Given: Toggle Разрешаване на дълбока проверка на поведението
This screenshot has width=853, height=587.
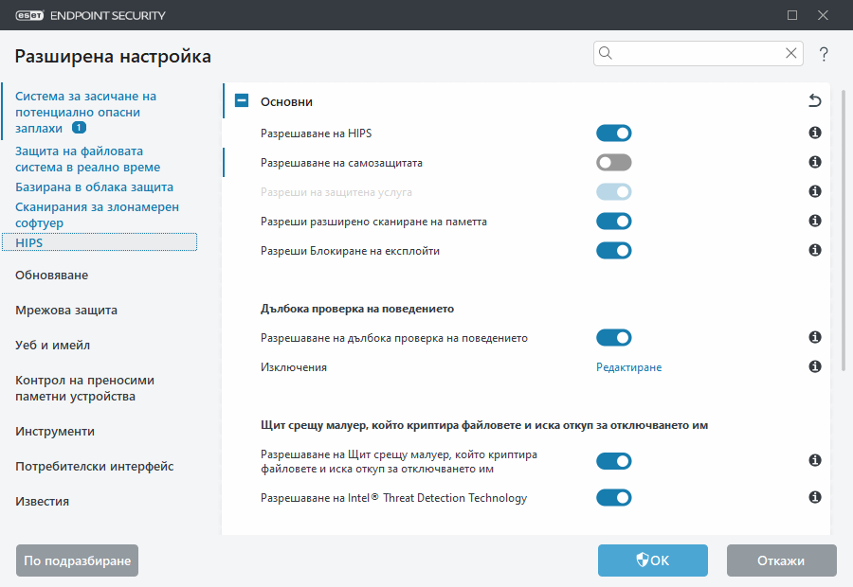Looking at the screenshot, I should click(613, 338).
